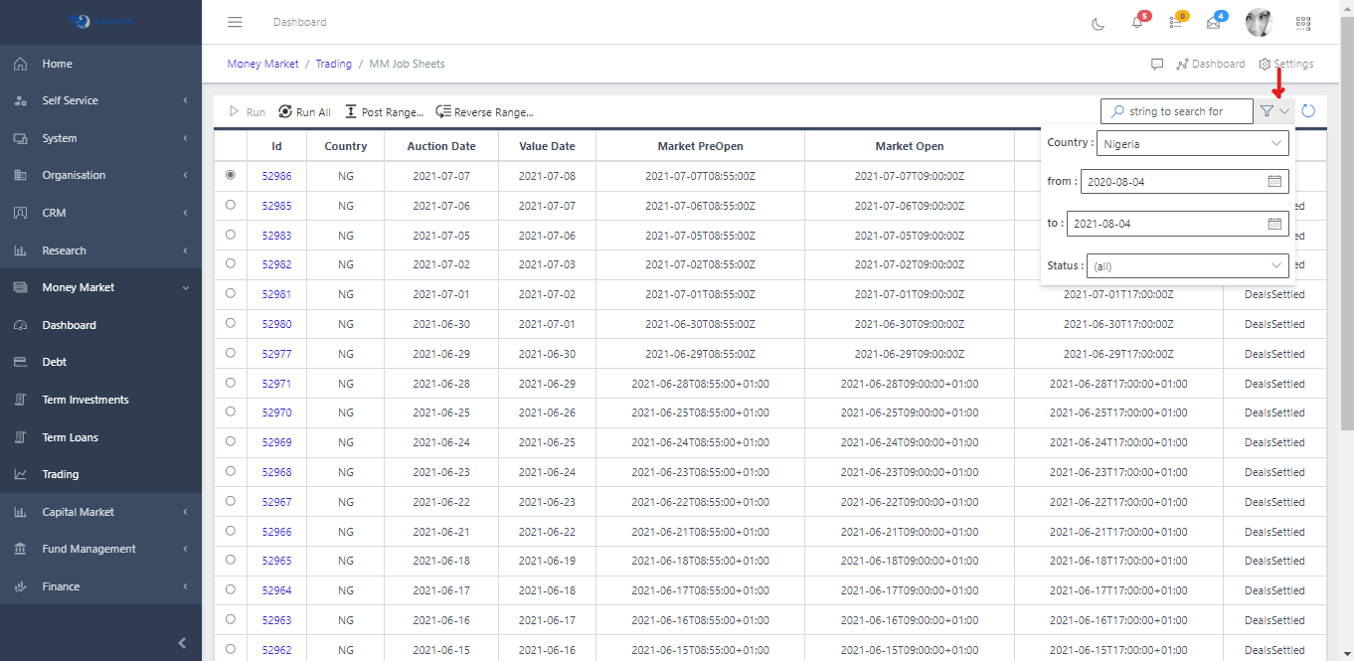Expand the Capital Market sidebar section
Viewport: 1354px width, 661px height.
click(x=99, y=511)
